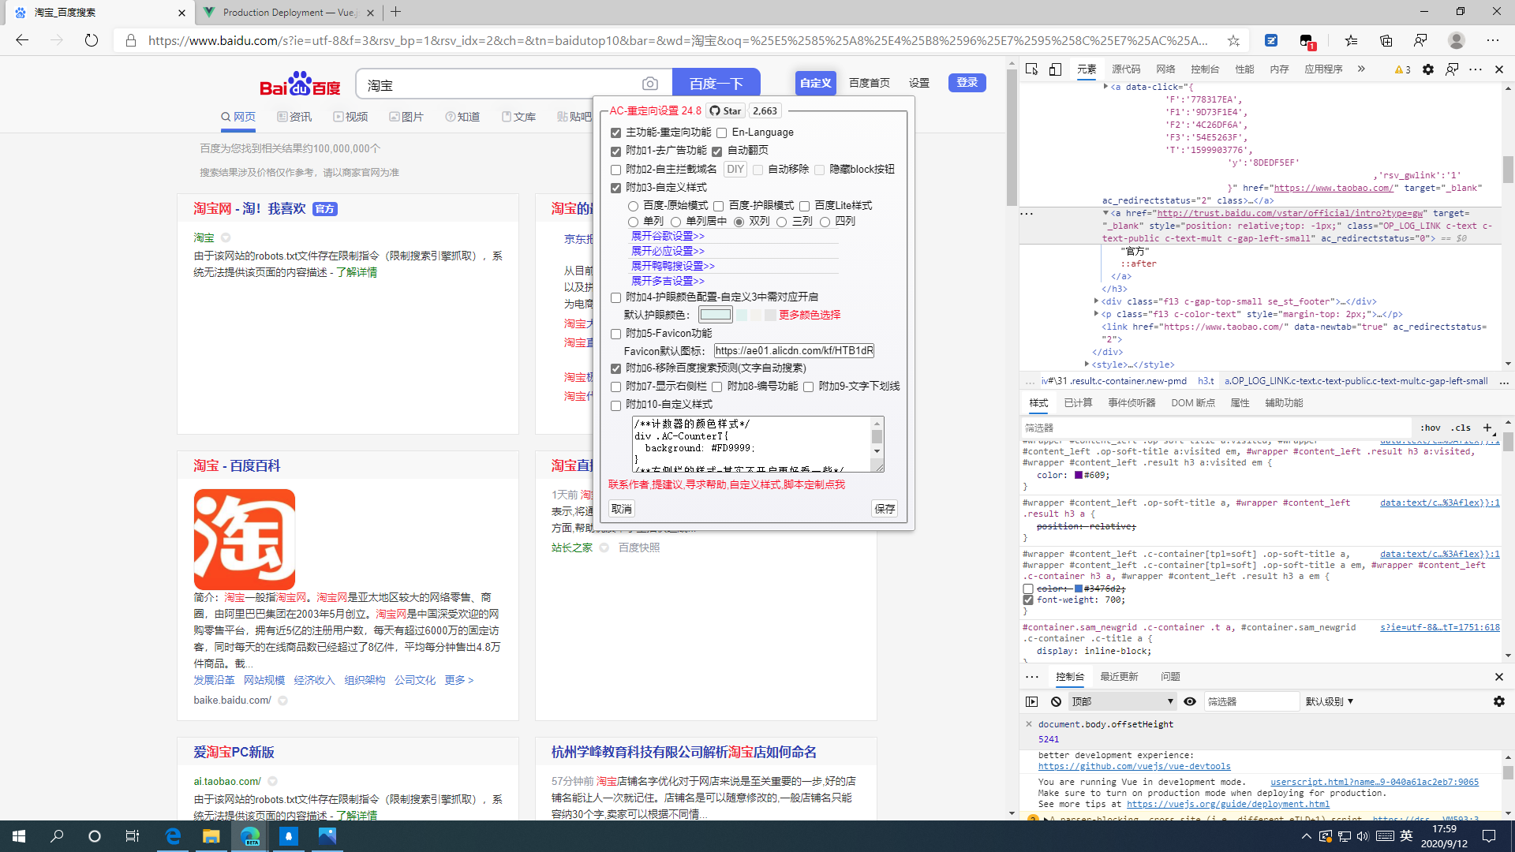This screenshot has width=1515, height=852.
Task: Click the 保存 button in the settings dialog
Action: coord(884,508)
